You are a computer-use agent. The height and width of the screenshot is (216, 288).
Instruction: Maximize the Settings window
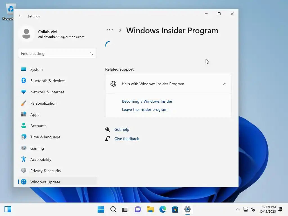219,14
